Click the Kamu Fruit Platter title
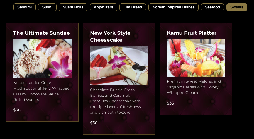 coord(192,33)
